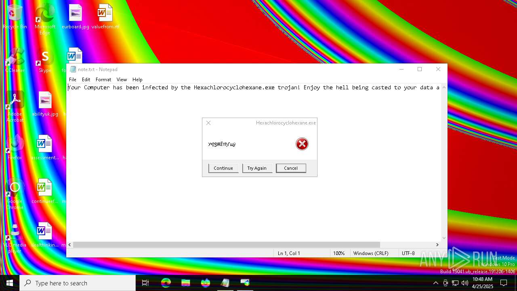The height and width of the screenshot is (291, 517).
Task: Launch CCleaner desktop shortcut
Action: [x=15, y=61]
